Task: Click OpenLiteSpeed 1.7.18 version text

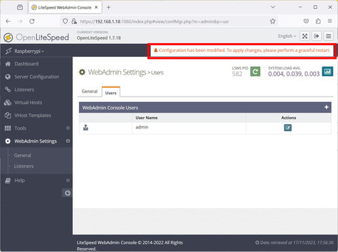Action: [99, 38]
